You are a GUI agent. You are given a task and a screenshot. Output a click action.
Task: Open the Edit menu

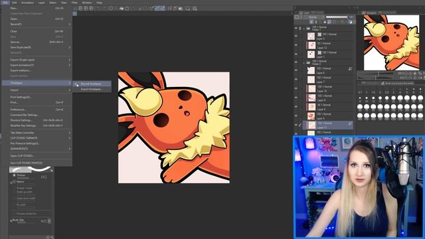(x=15, y=3)
